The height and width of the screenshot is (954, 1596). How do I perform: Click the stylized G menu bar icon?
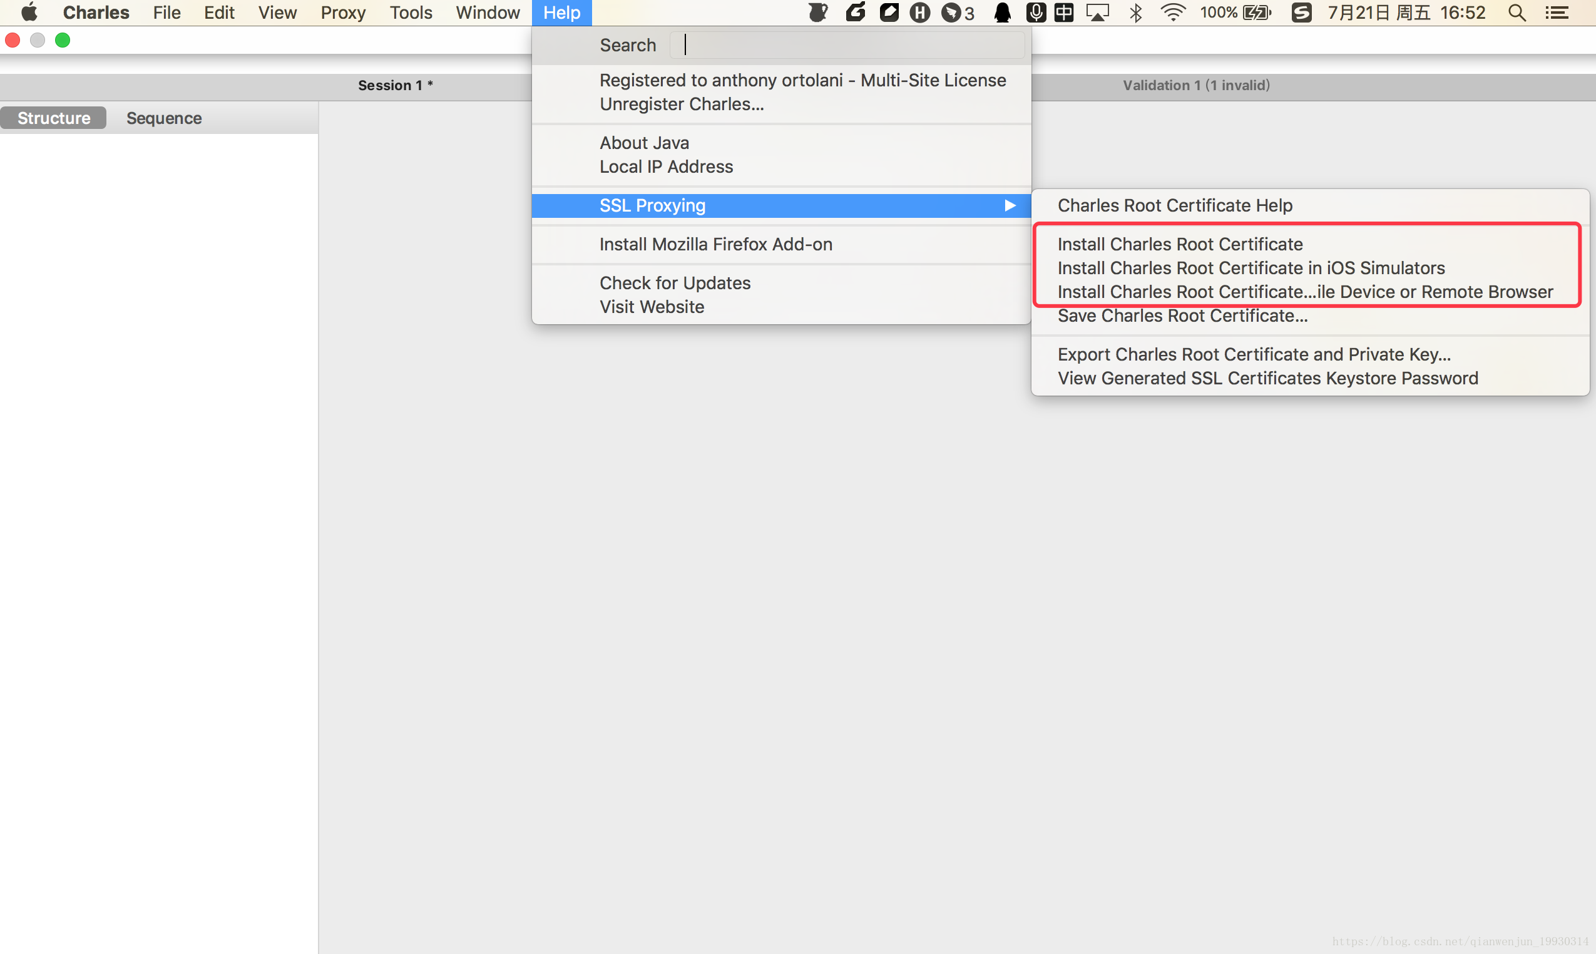pyautogui.click(x=856, y=13)
